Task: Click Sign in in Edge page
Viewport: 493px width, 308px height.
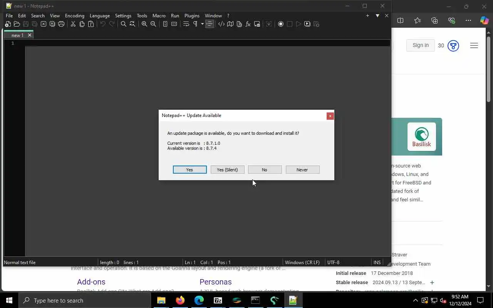Action: point(421,45)
